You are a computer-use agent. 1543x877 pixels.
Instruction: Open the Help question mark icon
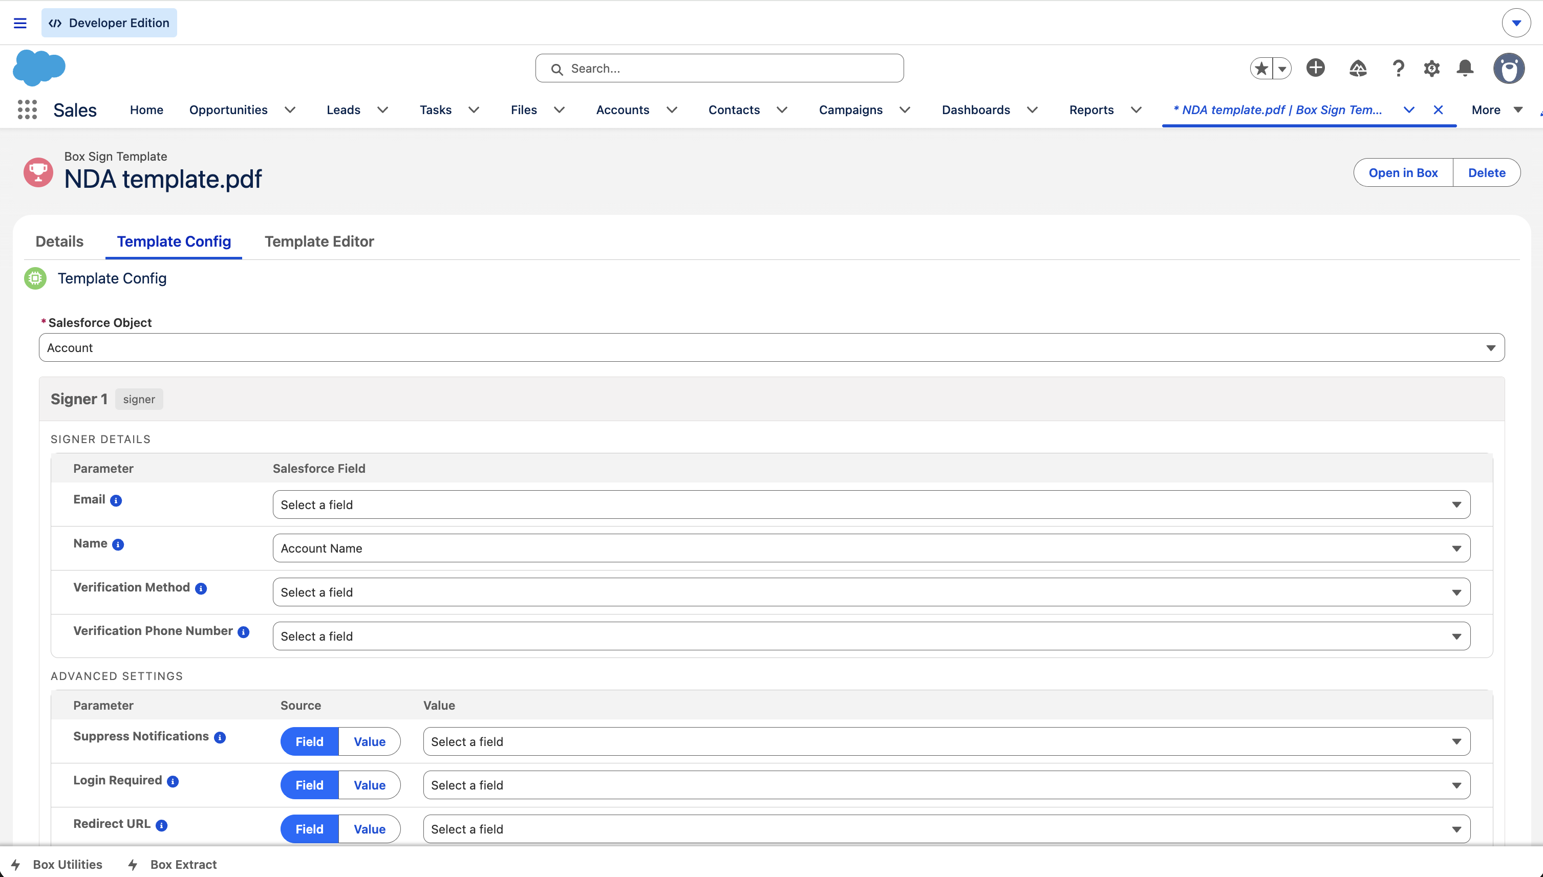[x=1399, y=68]
